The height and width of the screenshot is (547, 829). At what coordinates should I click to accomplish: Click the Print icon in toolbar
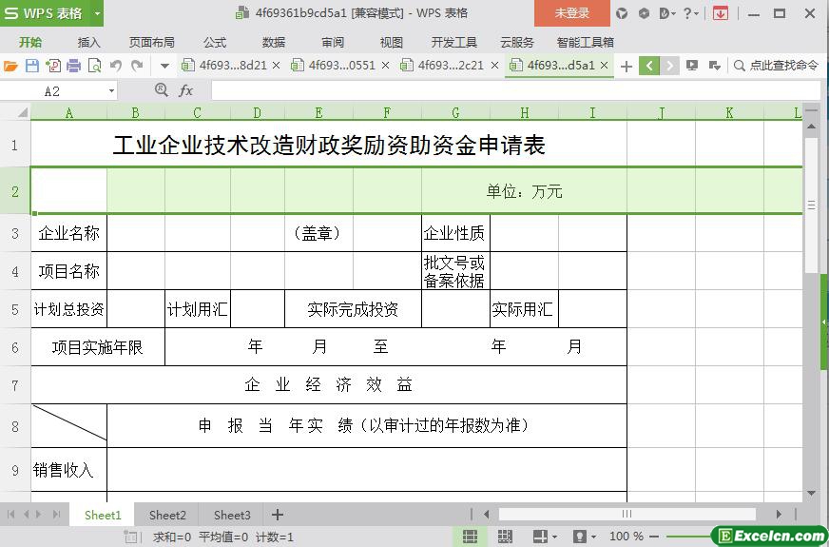click(73, 66)
